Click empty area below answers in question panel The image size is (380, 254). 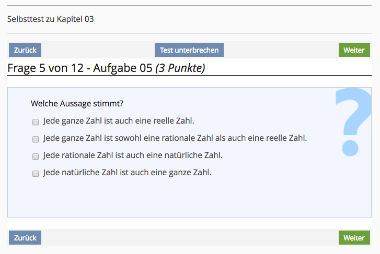coord(183,198)
